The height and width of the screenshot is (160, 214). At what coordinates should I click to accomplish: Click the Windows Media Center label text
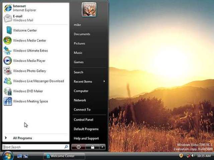point(30,40)
